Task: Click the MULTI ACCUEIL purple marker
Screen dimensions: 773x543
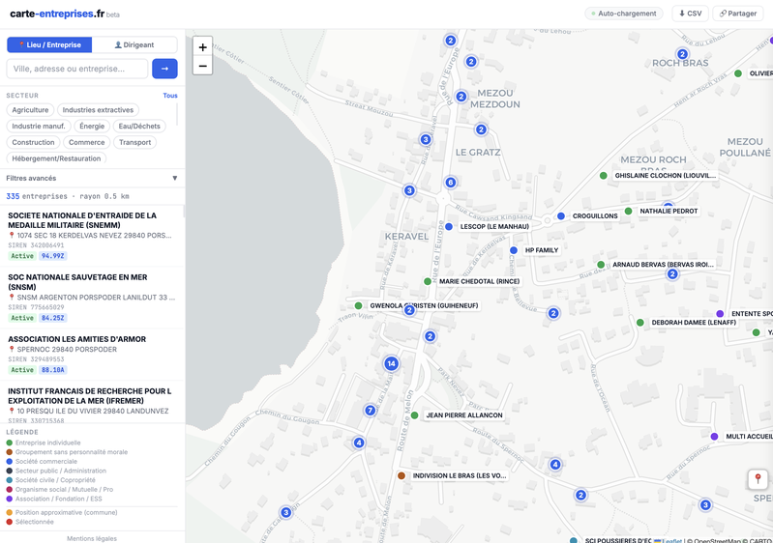Action: click(x=715, y=437)
